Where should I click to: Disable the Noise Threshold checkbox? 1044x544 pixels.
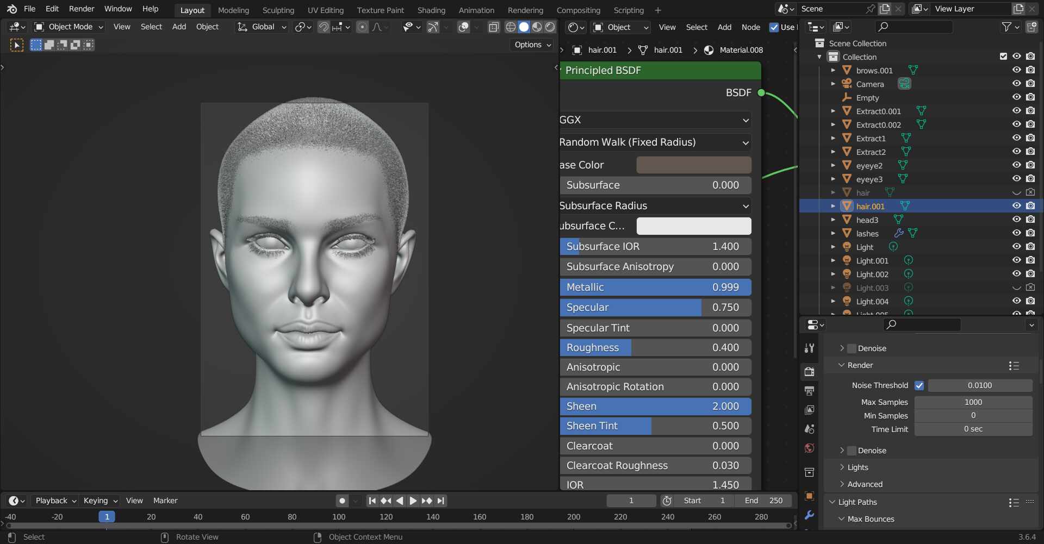[919, 385]
